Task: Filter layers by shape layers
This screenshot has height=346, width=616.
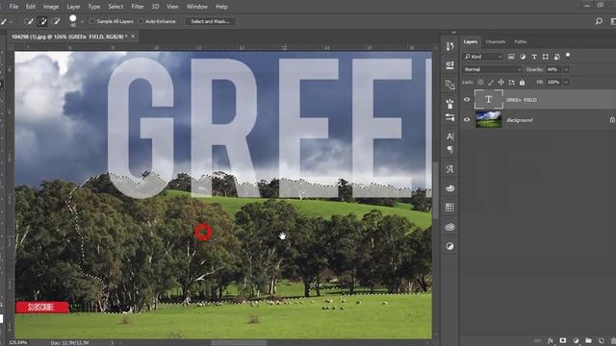Action: (546, 57)
